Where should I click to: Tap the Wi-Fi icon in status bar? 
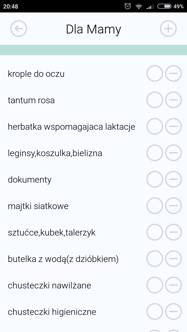click(139, 6)
